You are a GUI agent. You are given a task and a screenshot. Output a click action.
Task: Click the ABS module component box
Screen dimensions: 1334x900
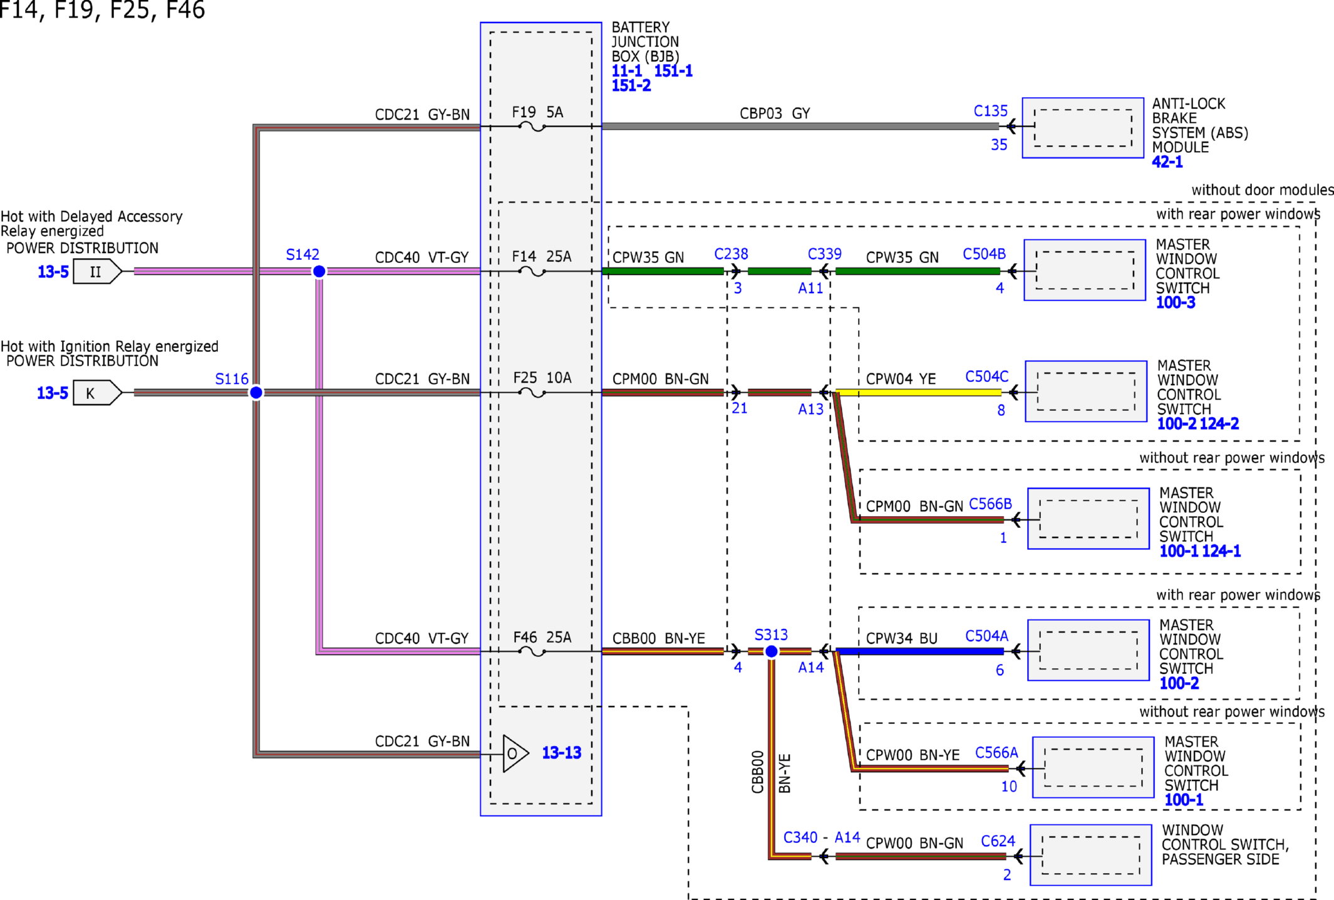[1083, 128]
